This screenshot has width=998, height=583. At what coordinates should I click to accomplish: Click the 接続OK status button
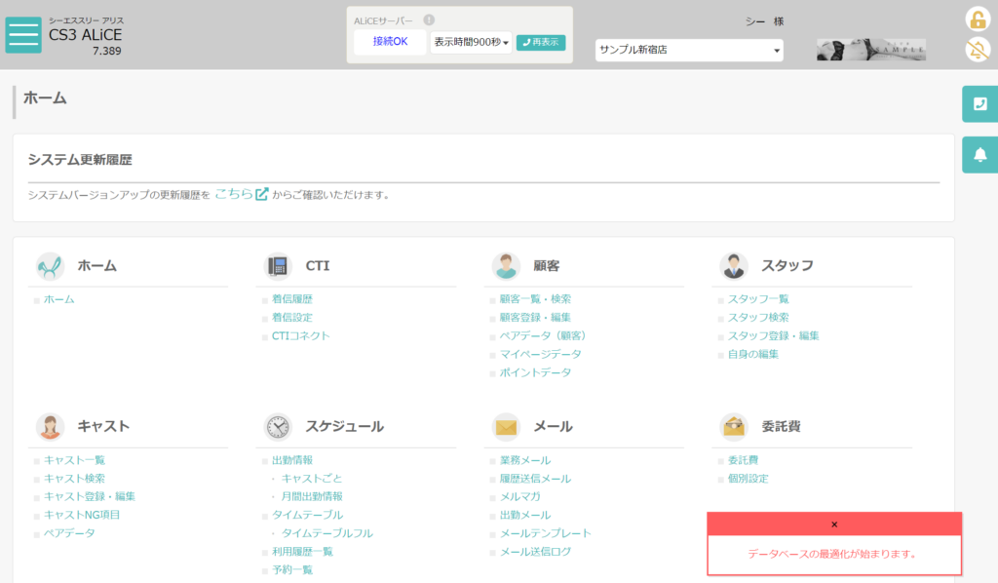click(x=390, y=42)
